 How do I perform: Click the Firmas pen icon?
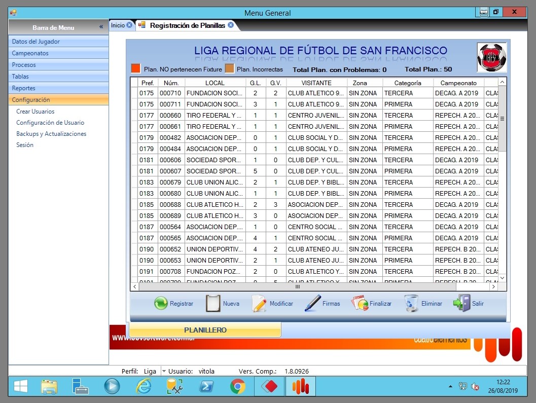[312, 303]
